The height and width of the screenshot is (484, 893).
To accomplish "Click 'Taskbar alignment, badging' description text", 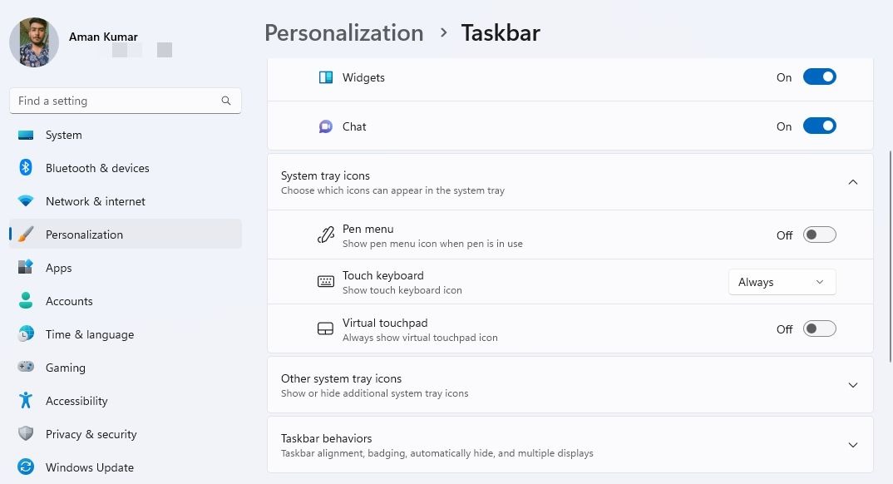I will (x=437, y=453).
